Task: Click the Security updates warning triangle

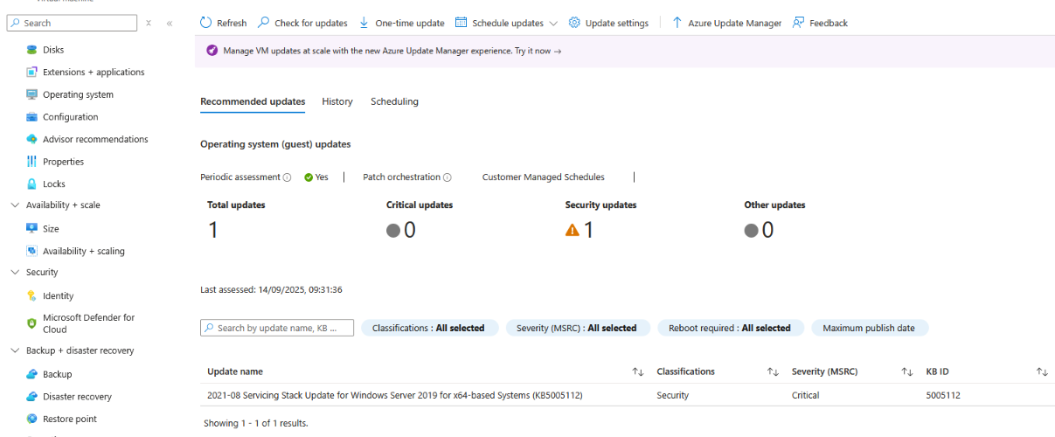Action: (573, 231)
